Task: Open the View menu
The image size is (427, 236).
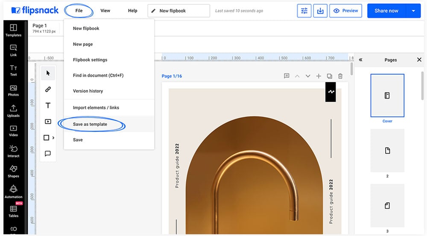Action: 105,11
